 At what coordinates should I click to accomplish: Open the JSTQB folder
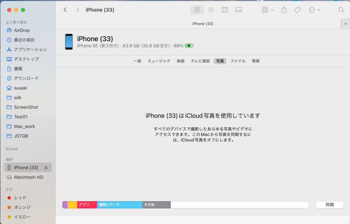point(28,136)
